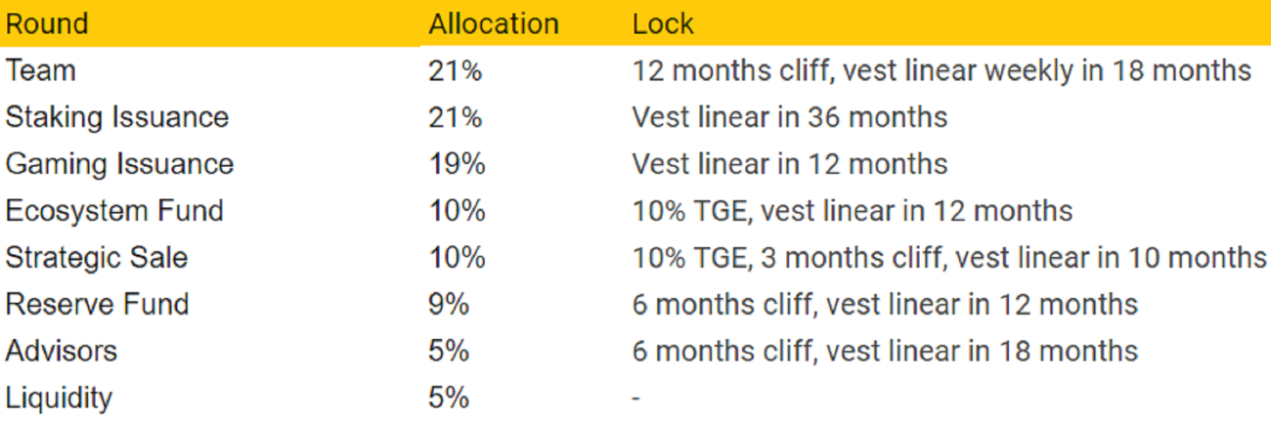Click the Advisors lock description cell

coord(885,352)
